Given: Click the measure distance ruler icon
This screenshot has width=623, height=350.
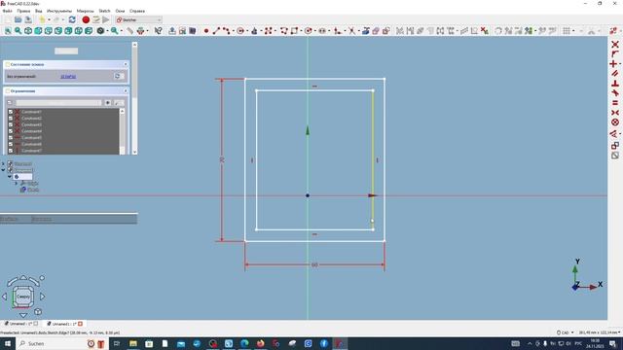Looking at the screenshot, I should [129, 30].
